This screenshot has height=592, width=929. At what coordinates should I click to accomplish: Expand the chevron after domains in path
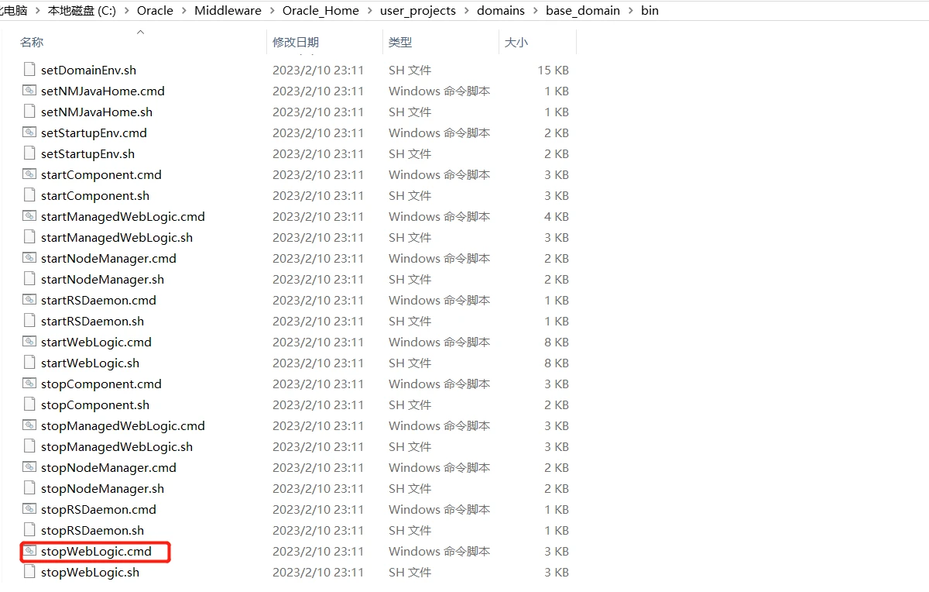pyautogui.click(x=535, y=11)
